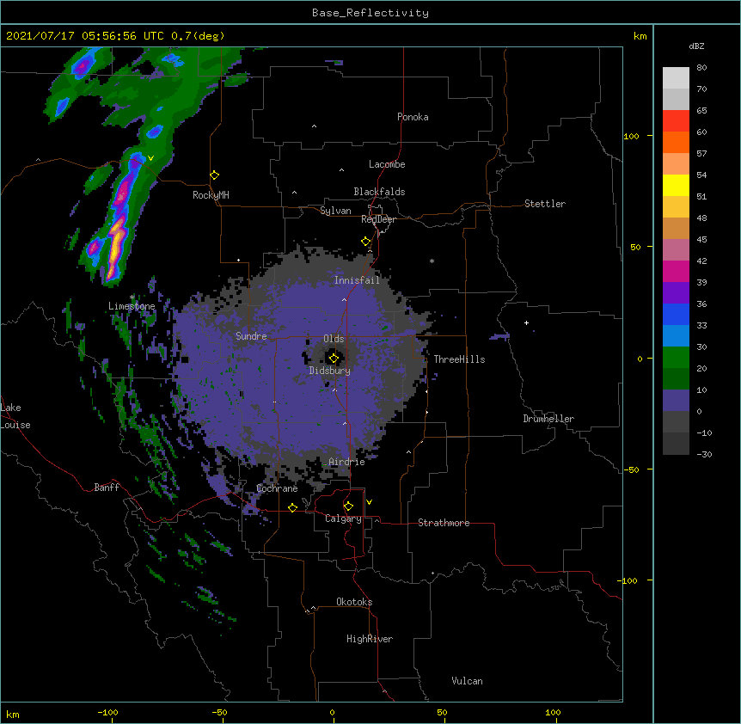Viewport: 741px width, 724px height.
Task: Click the -100 tick on bottom axis
Action: point(108,712)
